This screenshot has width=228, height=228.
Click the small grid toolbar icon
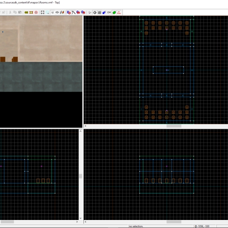pyautogui.click(x=99, y=12)
